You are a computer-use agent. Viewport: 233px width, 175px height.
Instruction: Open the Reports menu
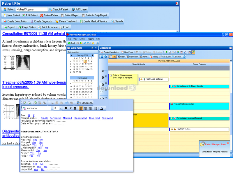click(91, 39)
